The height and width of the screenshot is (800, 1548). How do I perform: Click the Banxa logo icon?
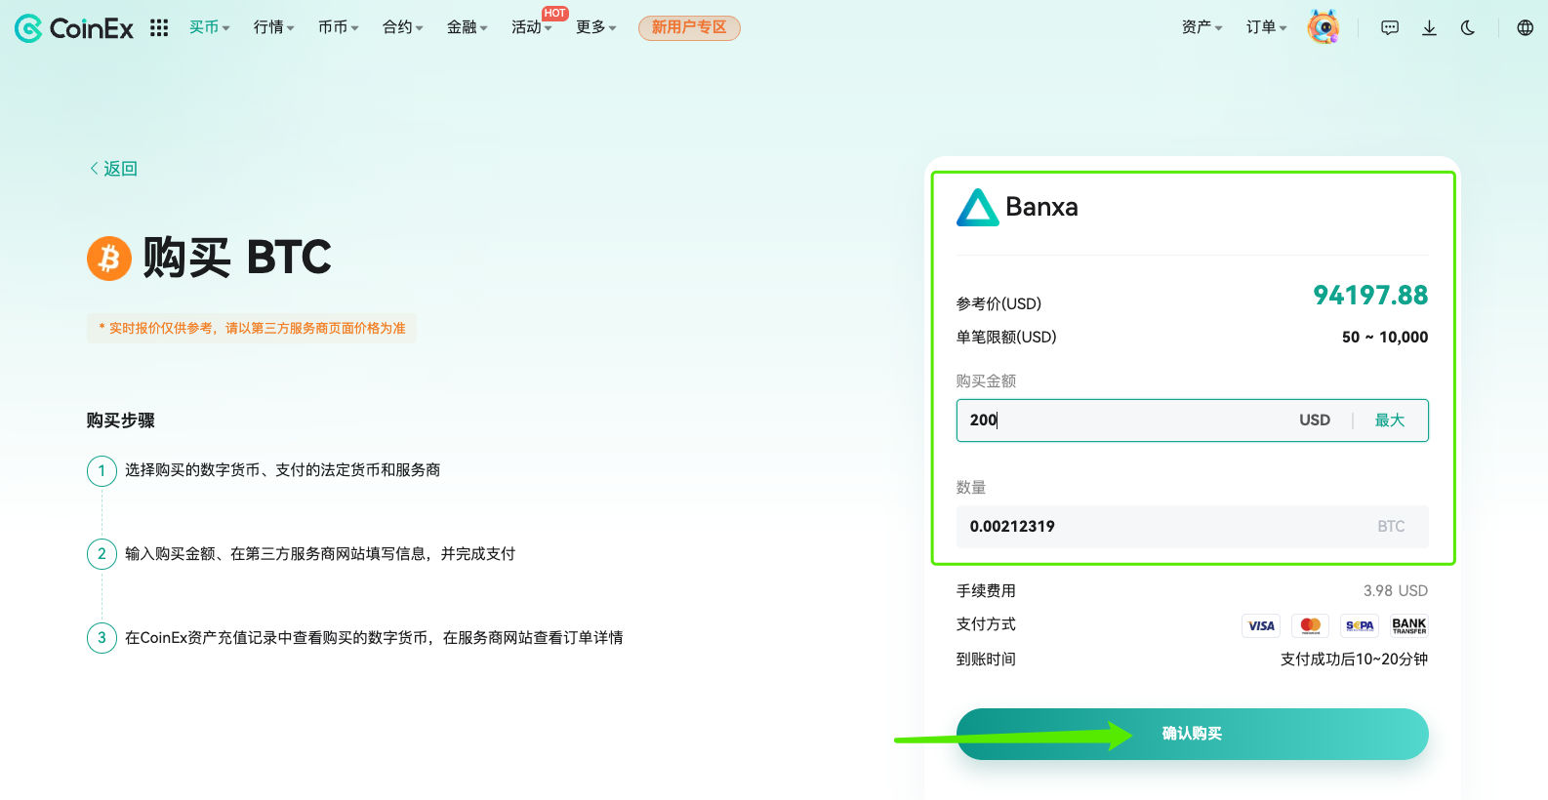(977, 208)
